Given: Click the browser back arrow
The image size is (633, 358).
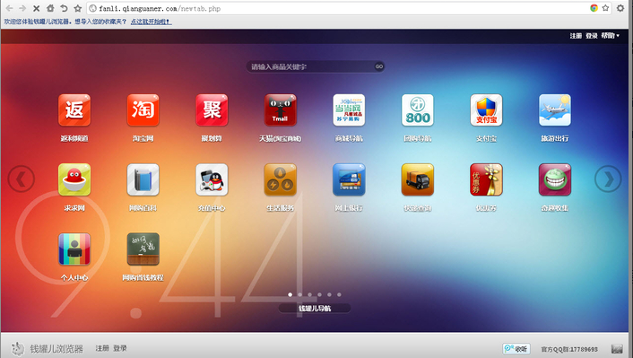Looking at the screenshot, I should [9, 8].
